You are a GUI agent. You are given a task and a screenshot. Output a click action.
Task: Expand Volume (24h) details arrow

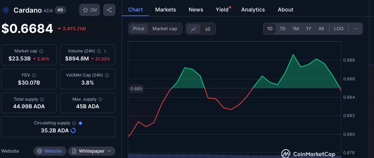click(x=105, y=51)
